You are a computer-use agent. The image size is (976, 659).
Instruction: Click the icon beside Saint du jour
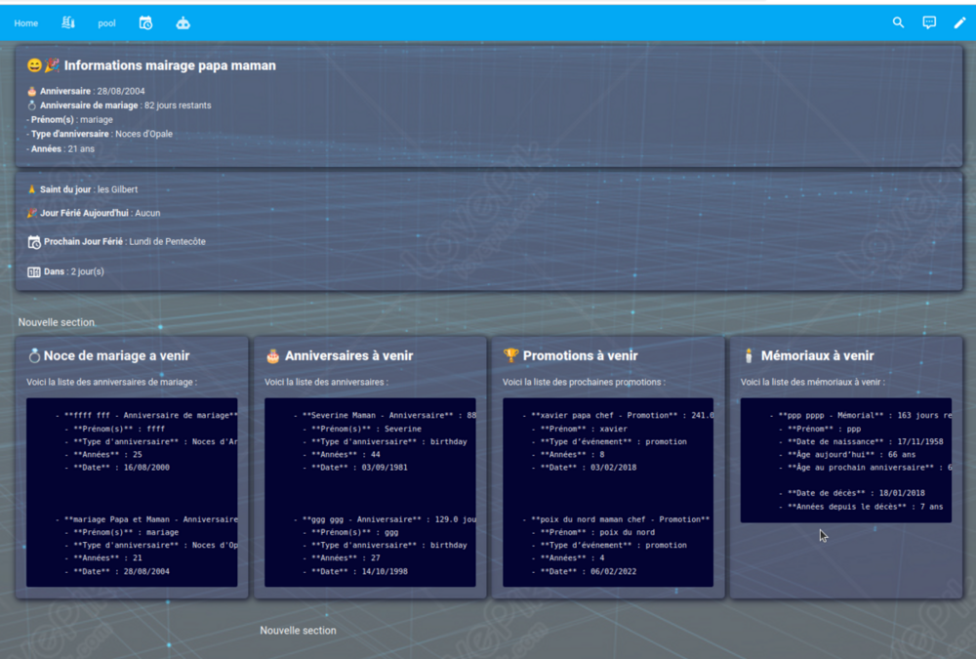pyautogui.click(x=32, y=189)
